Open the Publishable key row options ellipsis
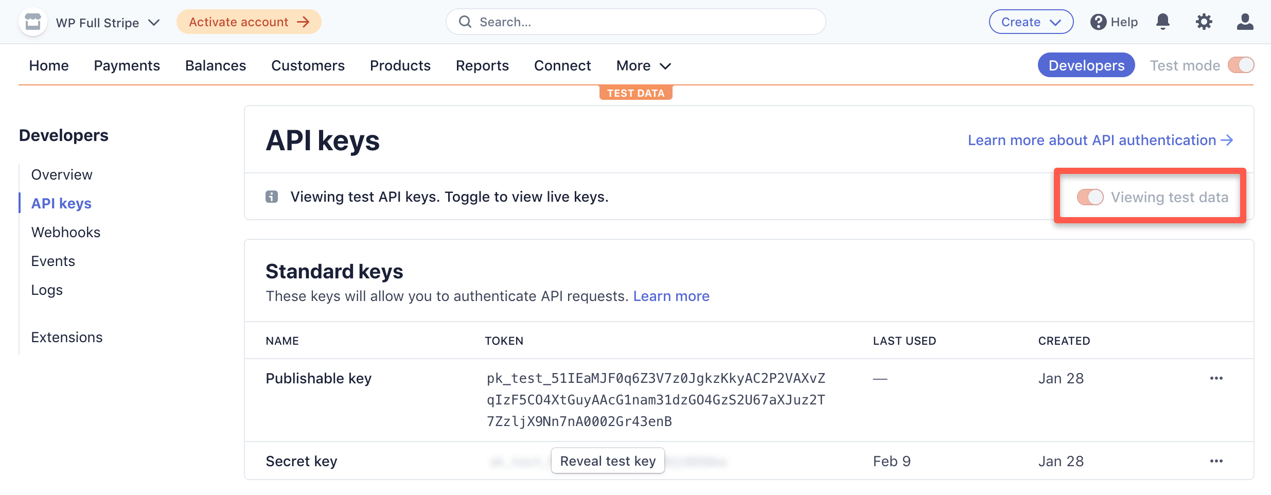Viewport: 1271px width, 495px height. (1216, 378)
